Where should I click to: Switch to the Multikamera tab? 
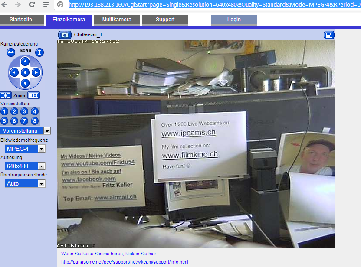tap(117, 20)
